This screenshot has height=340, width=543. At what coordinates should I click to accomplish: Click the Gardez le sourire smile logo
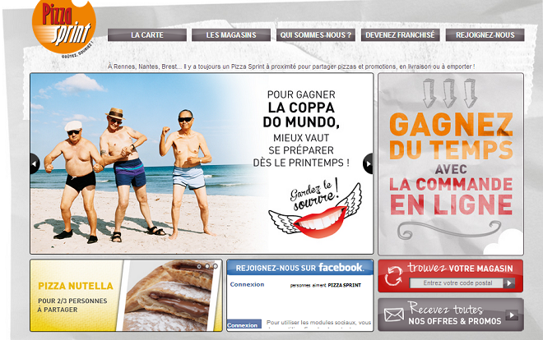(315, 209)
